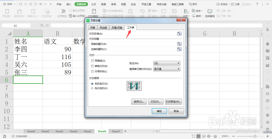The width and height of the screenshot is (272, 139).
Task: Click the chart icon in right sidebar
Action: [x=268, y=65]
